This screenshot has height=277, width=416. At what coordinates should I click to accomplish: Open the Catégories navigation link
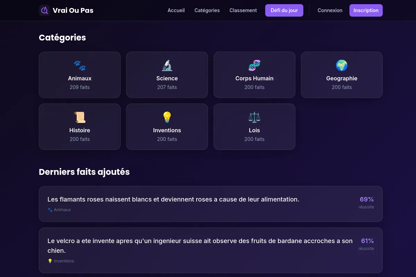[207, 10]
